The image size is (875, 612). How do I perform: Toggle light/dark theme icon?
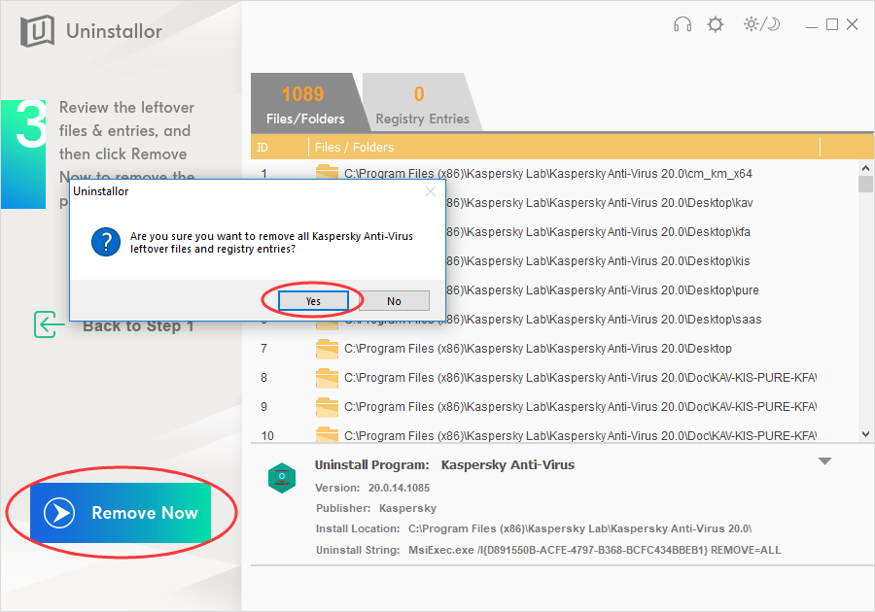[761, 24]
